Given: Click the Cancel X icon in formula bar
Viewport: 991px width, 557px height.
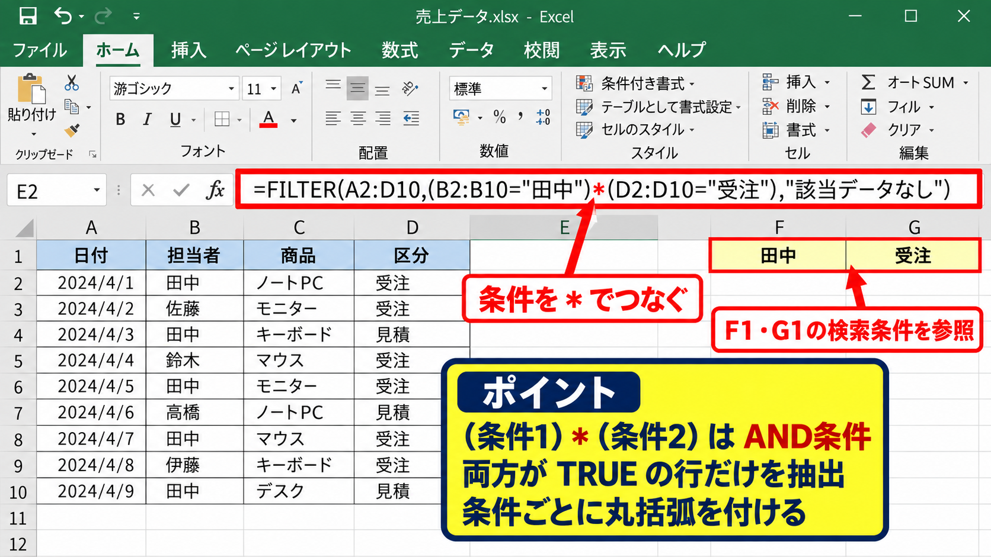Looking at the screenshot, I should pos(148,190).
